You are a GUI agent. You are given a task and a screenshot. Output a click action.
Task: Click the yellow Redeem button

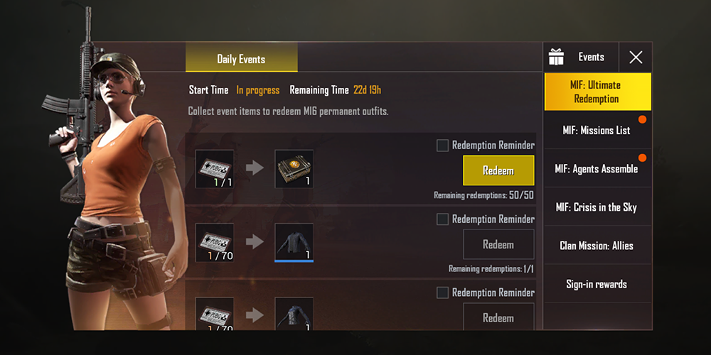[x=498, y=170]
